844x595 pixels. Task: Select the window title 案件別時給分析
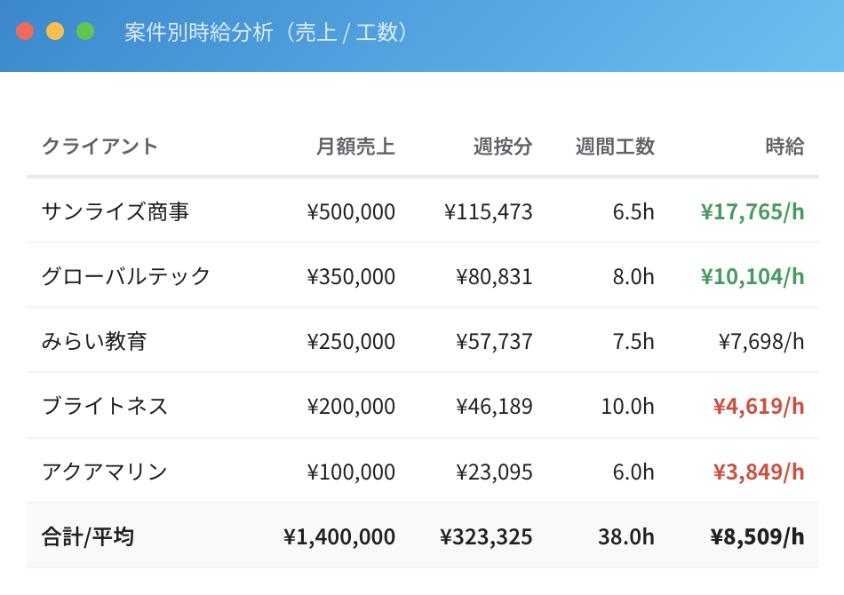click(264, 32)
